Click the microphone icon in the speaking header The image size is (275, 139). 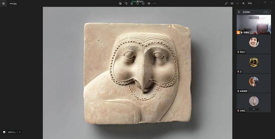(x=239, y=12)
